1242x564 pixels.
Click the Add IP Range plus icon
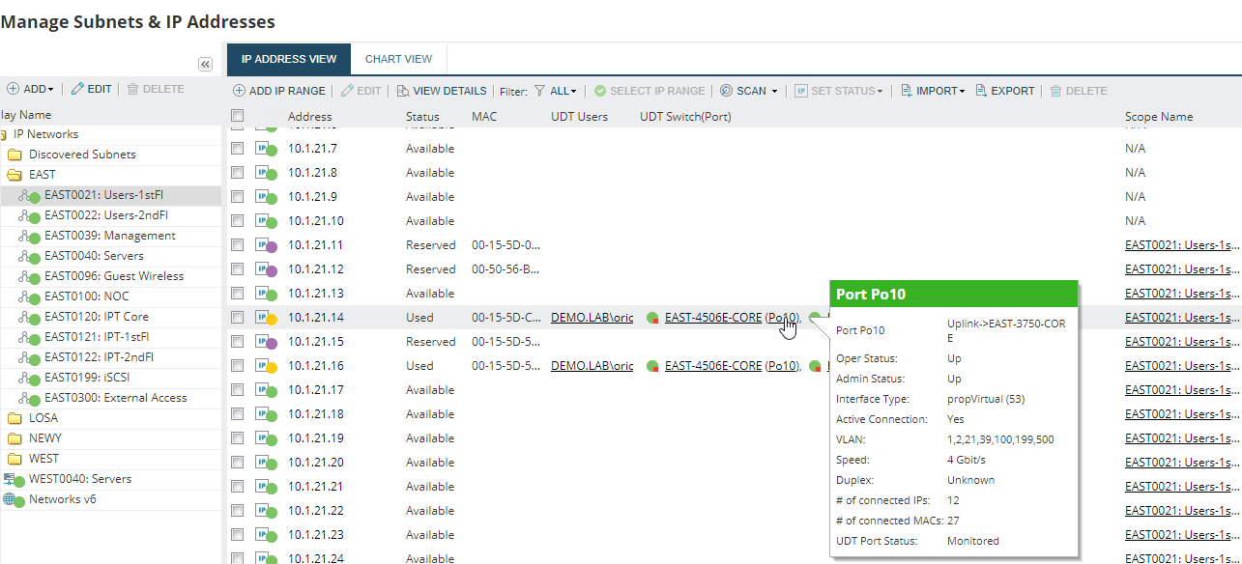[239, 91]
